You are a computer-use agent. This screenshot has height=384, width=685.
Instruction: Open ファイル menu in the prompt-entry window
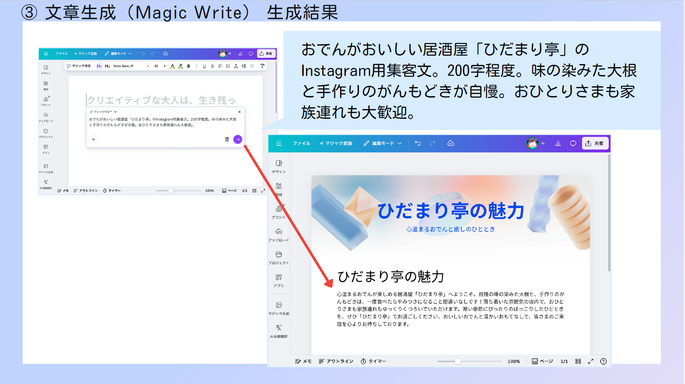click(61, 53)
